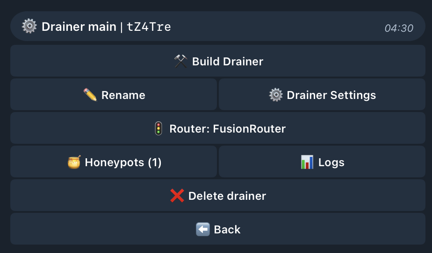Image resolution: width=432 pixels, height=253 pixels.
Task: Choose the Rename option
Action: (x=114, y=94)
